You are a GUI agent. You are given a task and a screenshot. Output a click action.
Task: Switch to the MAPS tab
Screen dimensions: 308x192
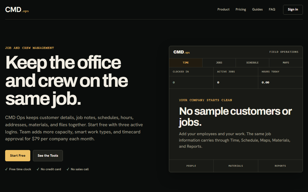point(286,63)
